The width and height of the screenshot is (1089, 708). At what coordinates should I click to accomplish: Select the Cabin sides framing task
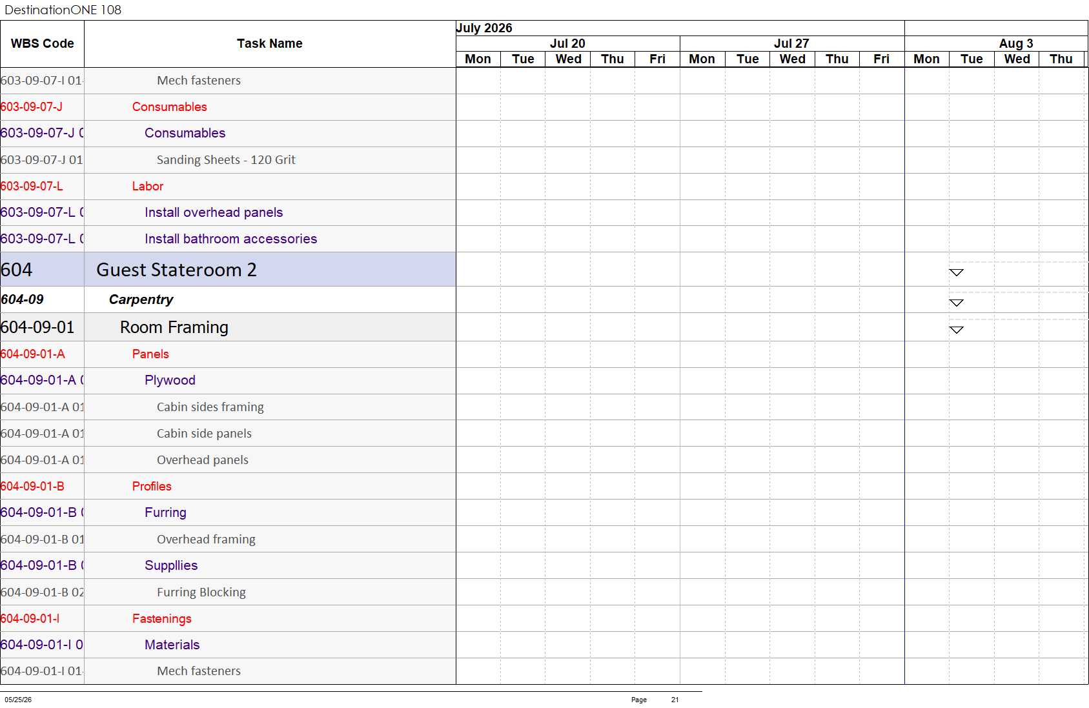270,407
